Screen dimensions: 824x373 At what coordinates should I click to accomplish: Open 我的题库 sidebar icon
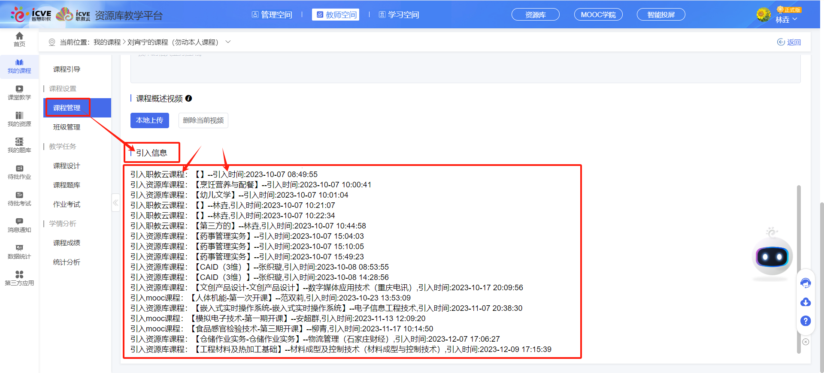[19, 145]
